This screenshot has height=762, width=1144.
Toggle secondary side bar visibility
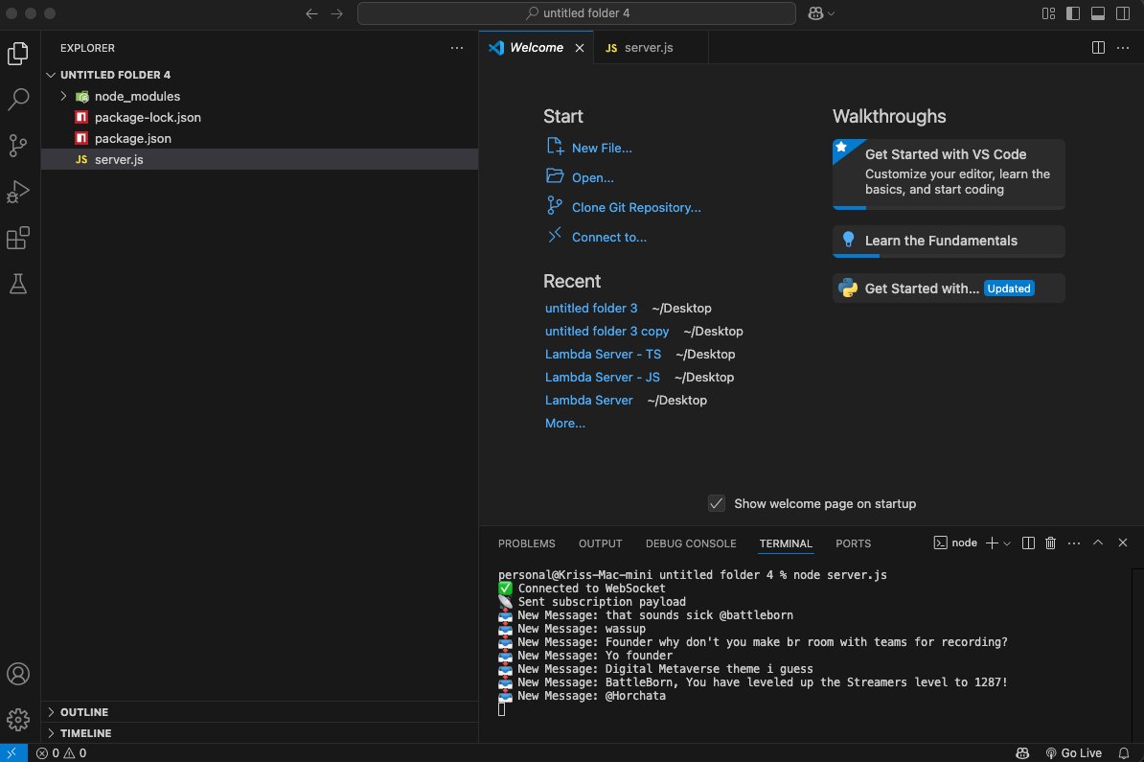(x=1123, y=13)
